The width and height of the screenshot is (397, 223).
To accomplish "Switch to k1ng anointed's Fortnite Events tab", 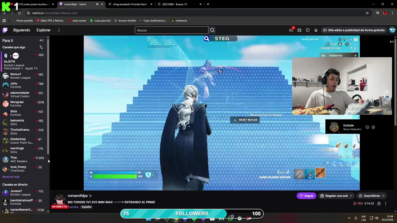I will [x=130, y=4].
